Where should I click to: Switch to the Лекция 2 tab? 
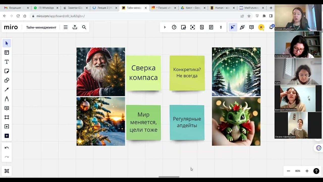point(104,8)
